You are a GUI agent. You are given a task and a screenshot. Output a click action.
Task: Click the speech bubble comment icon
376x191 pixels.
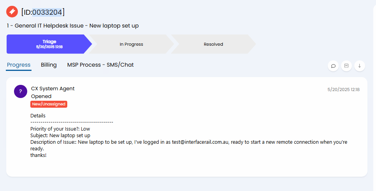point(333,66)
